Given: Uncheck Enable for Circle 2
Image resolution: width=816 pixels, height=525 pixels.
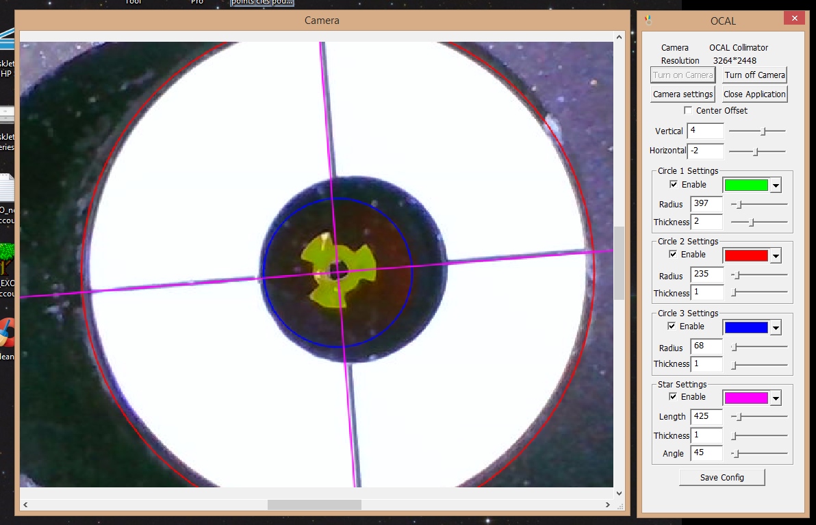Looking at the screenshot, I should coord(673,254).
